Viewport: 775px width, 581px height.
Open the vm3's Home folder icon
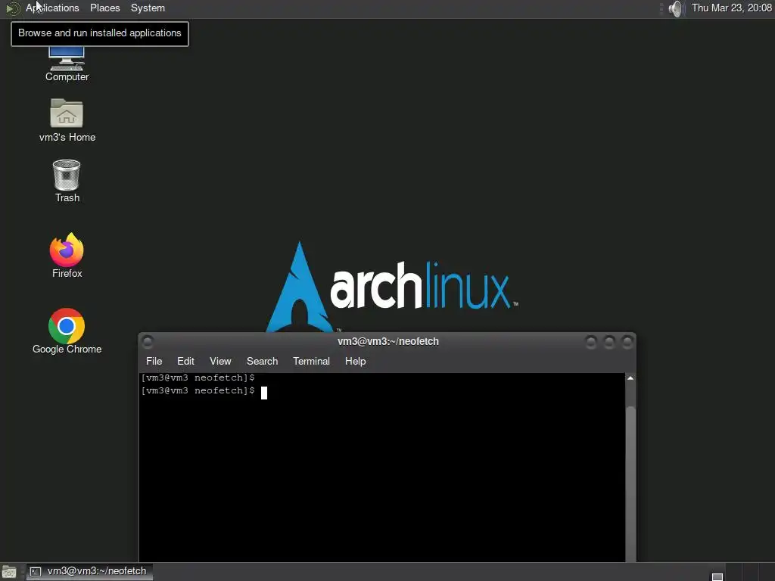[67, 120]
